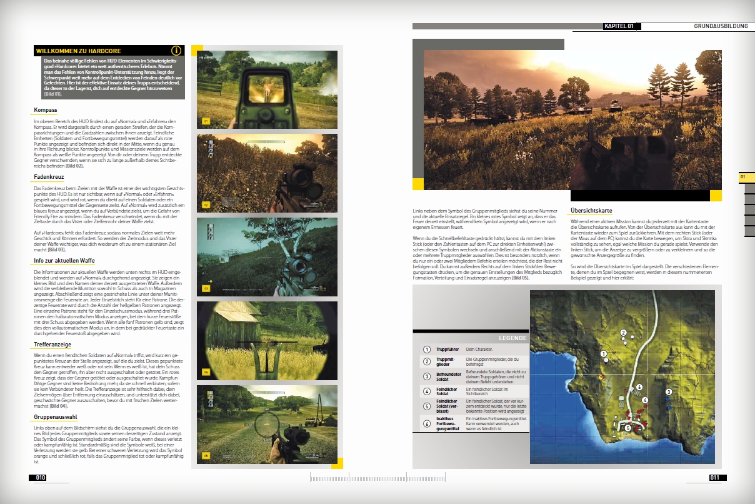
Task: Open screenshot 03 with the scoped rifle and coastline
Action: (x=267, y=256)
